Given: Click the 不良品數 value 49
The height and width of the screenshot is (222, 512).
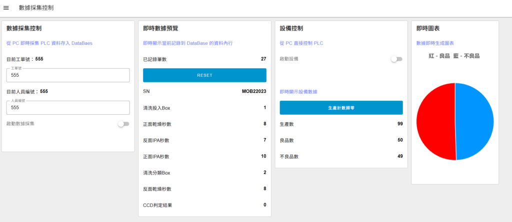Looking at the screenshot, I should [x=399, y=157].
